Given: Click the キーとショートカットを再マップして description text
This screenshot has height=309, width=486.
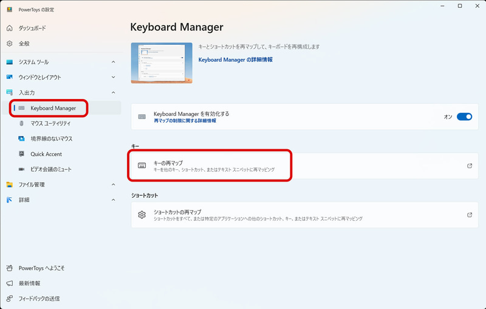Looking at the screenshot, I should pos(259,47).
